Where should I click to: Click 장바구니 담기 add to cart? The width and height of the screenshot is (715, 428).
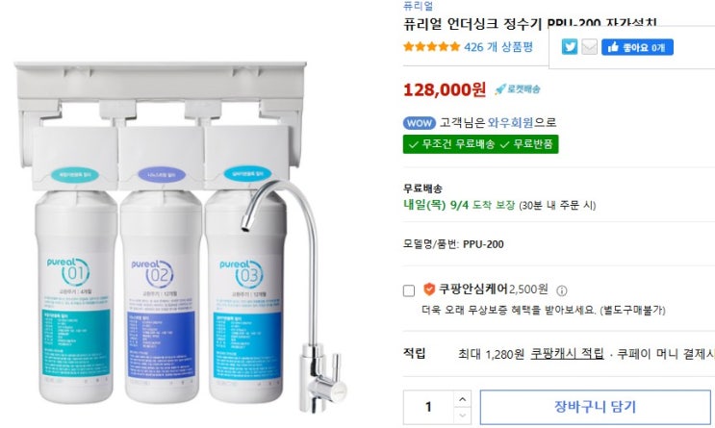pos(595,407)
